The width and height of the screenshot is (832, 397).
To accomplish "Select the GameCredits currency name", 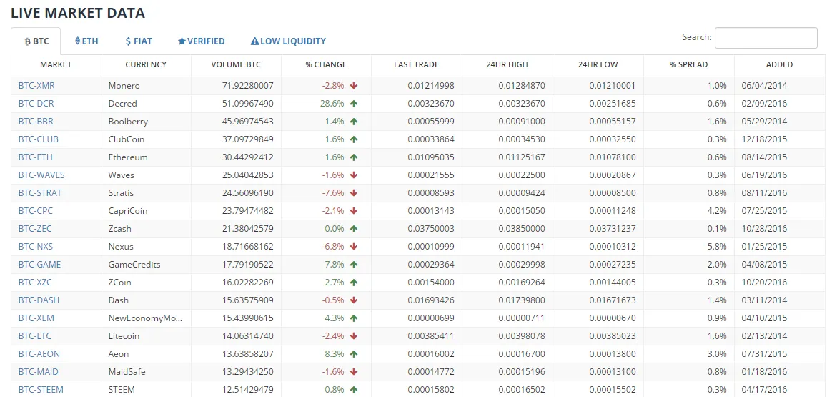I will click(134, 265).
